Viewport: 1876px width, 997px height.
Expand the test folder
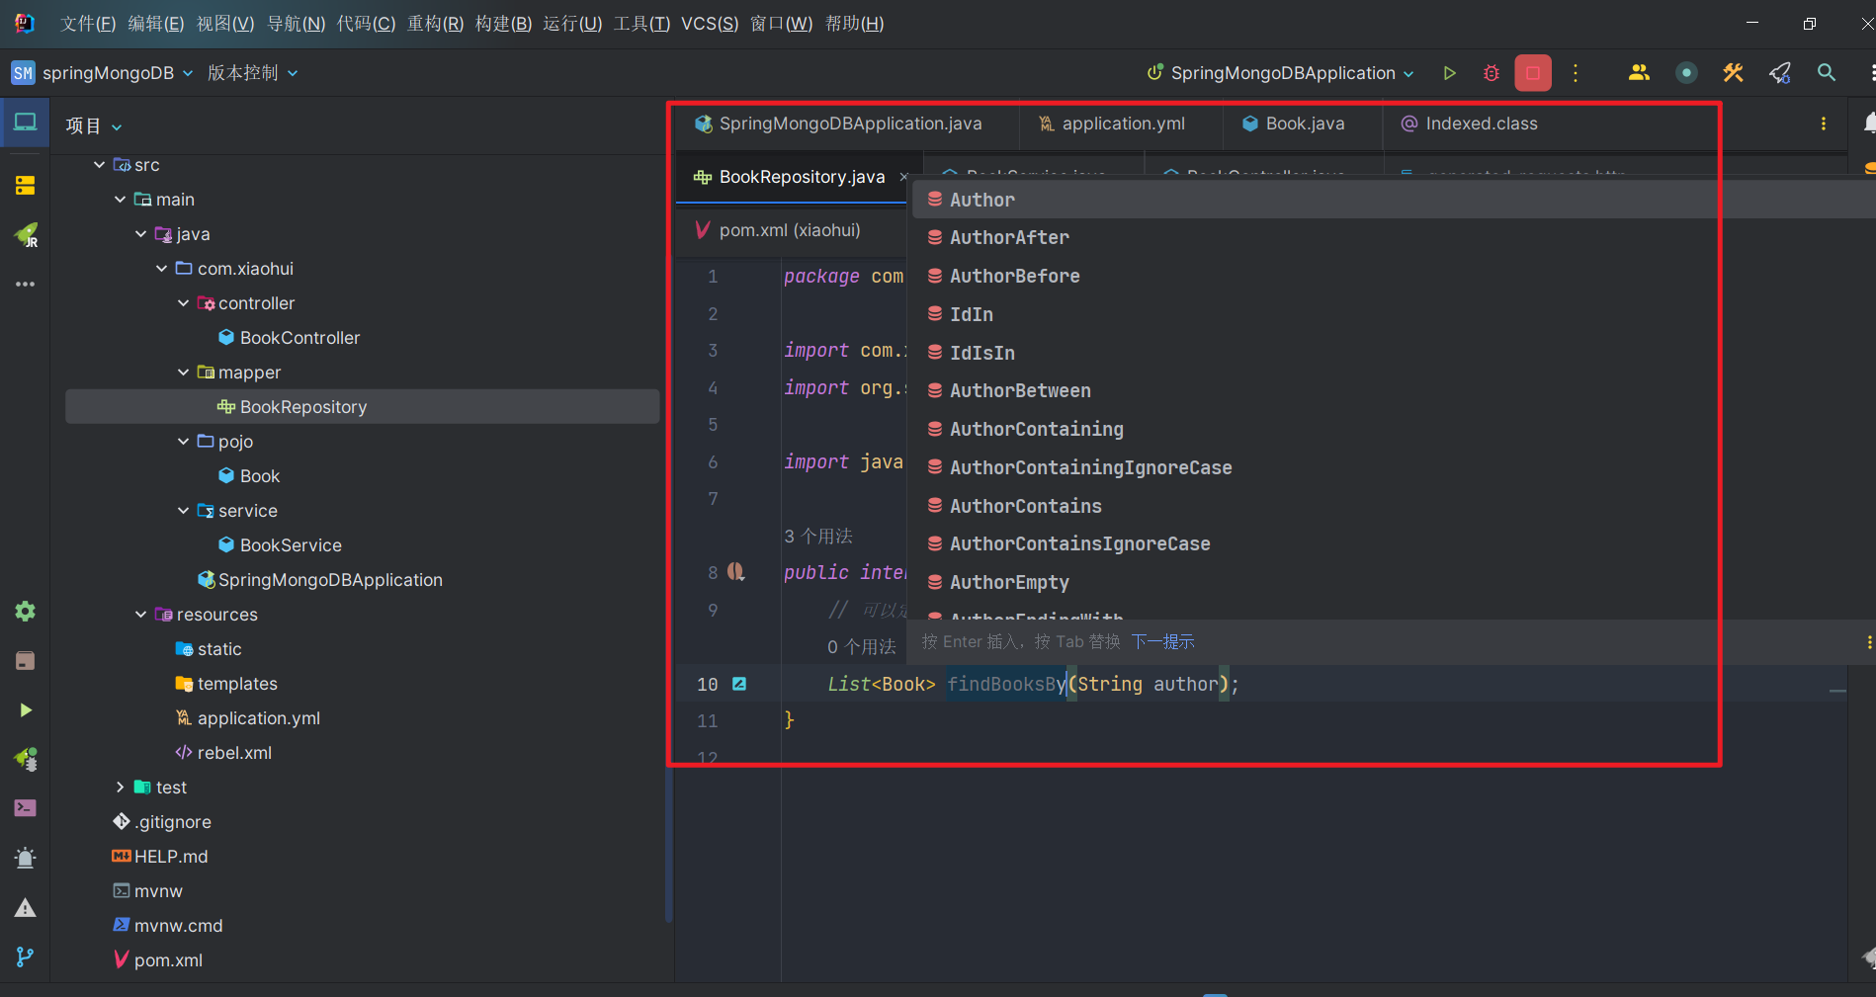[120, 788]
